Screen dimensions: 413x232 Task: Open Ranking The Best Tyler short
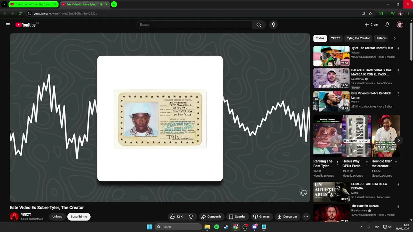(x=327, y=136)
